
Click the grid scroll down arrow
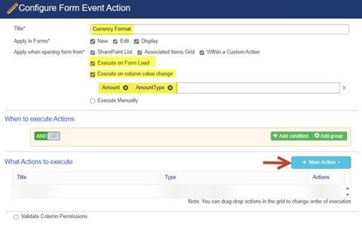click(x=348, y=195)
